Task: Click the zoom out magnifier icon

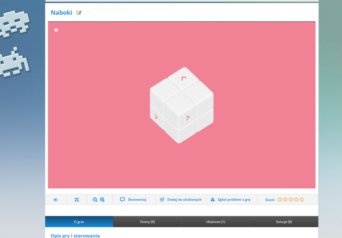Action: [95, 200]
